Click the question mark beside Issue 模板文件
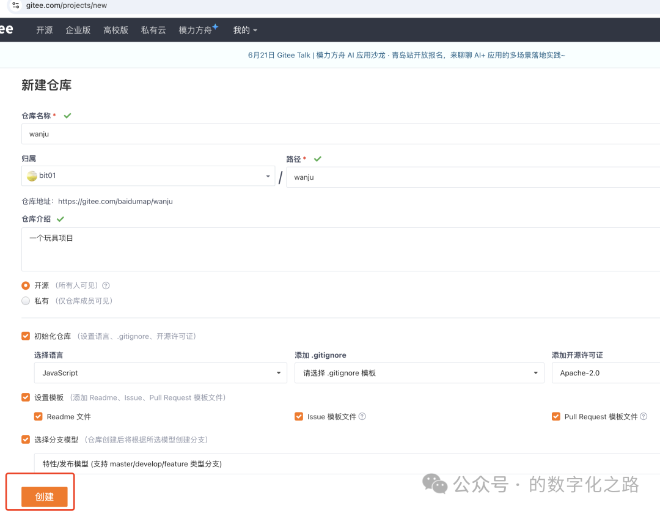The height and width of the screenshot is (511, 660). 361,416
